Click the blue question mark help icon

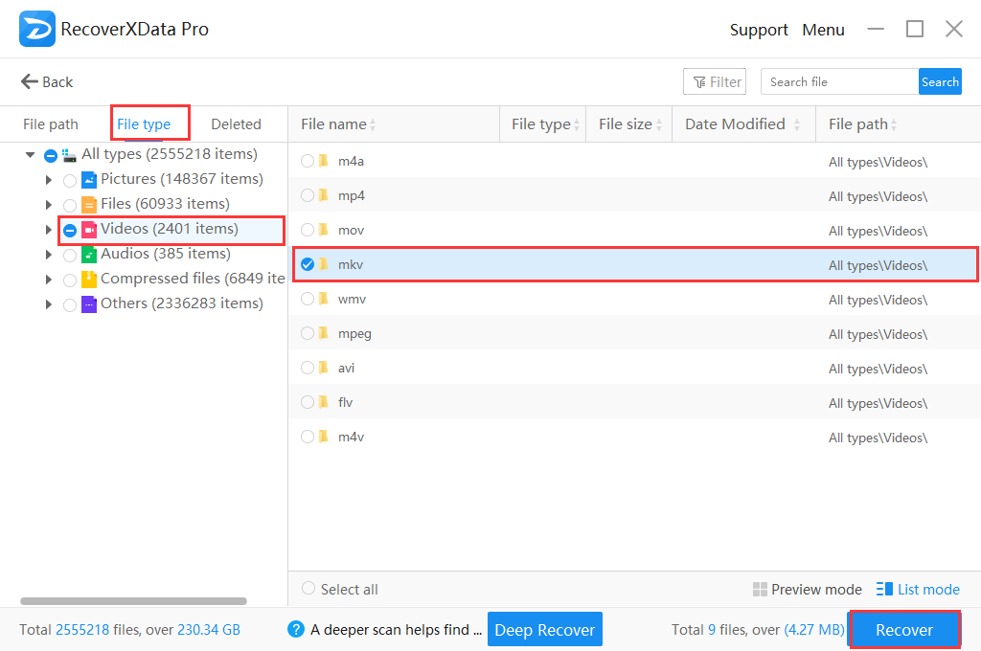(296, 629)
